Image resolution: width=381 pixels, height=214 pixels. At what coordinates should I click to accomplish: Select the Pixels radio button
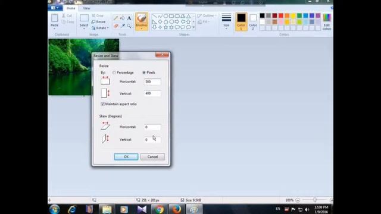tap(144, 73)
